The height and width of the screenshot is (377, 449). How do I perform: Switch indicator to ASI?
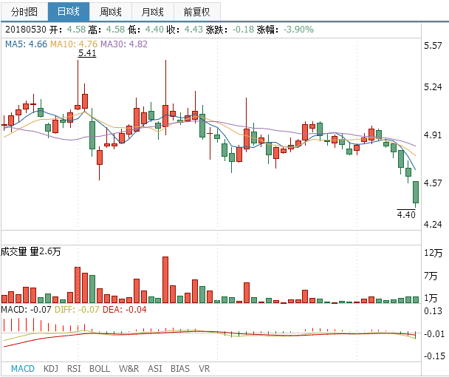[x=155, y=368]
